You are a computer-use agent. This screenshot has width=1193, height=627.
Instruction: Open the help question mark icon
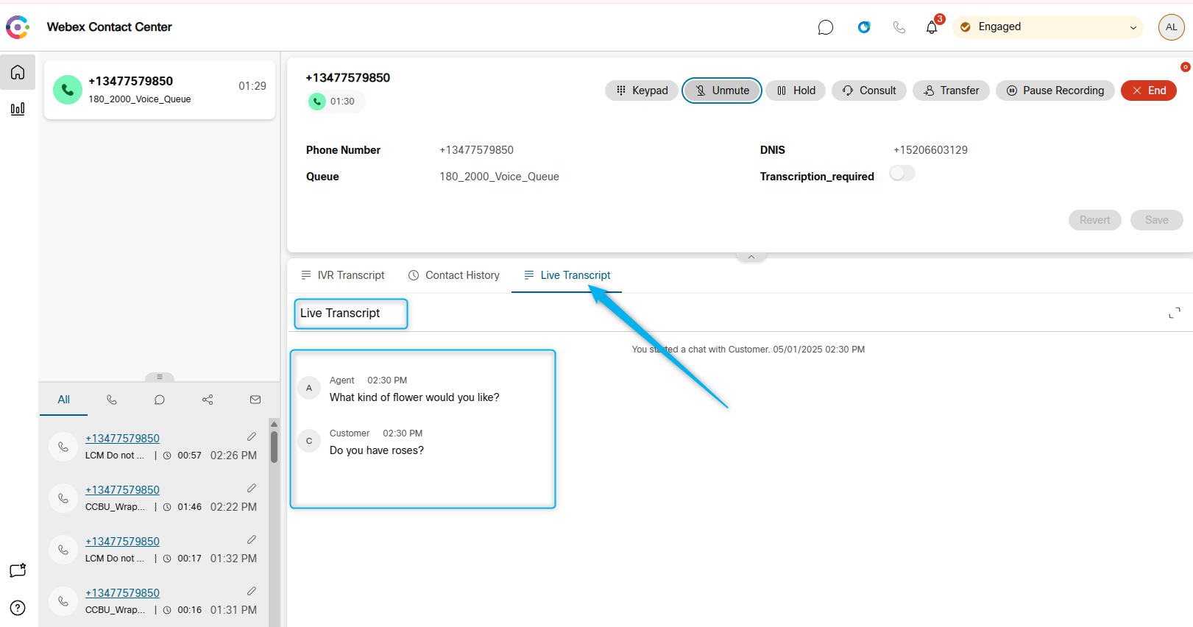pyautogui.click(x=18, y=608)
